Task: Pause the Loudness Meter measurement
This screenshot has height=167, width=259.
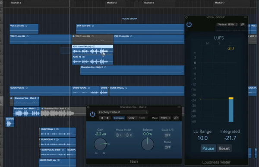Action: pyautogui.click(x=208, y=148)
